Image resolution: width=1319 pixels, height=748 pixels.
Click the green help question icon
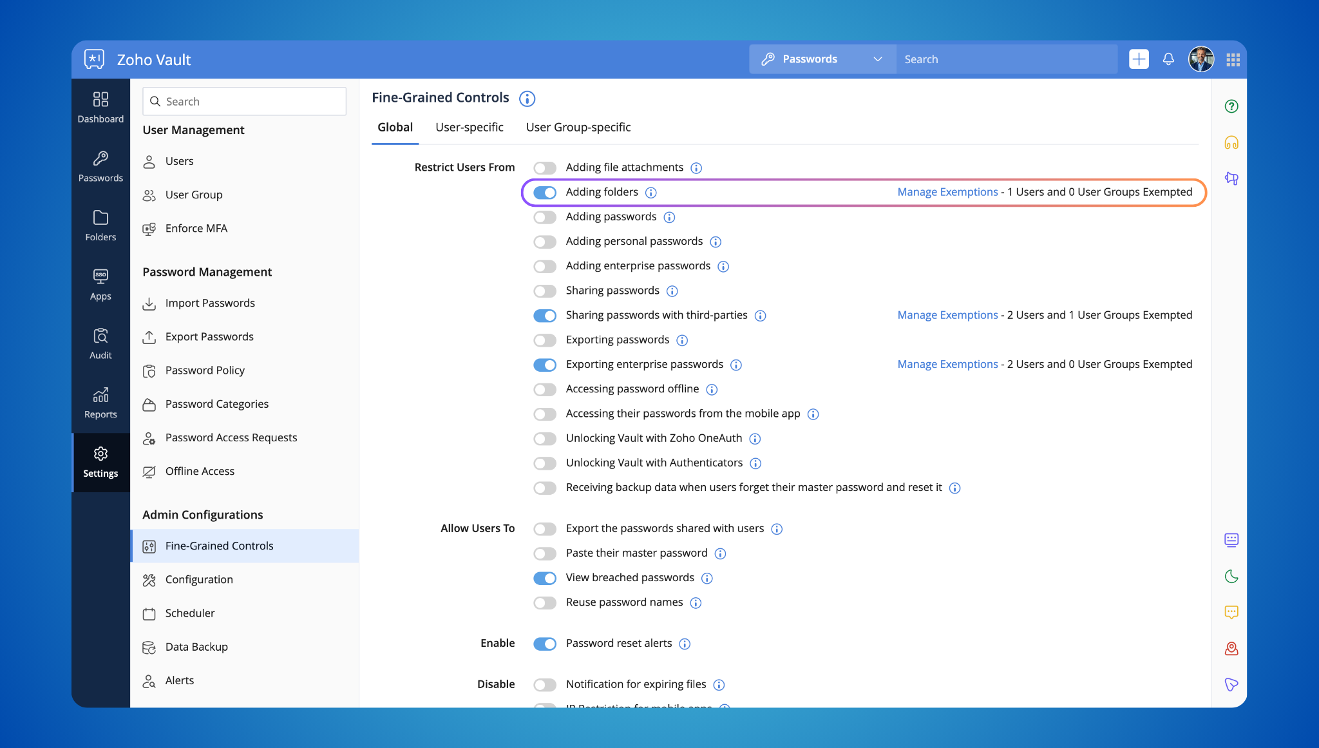(1231, 106)
